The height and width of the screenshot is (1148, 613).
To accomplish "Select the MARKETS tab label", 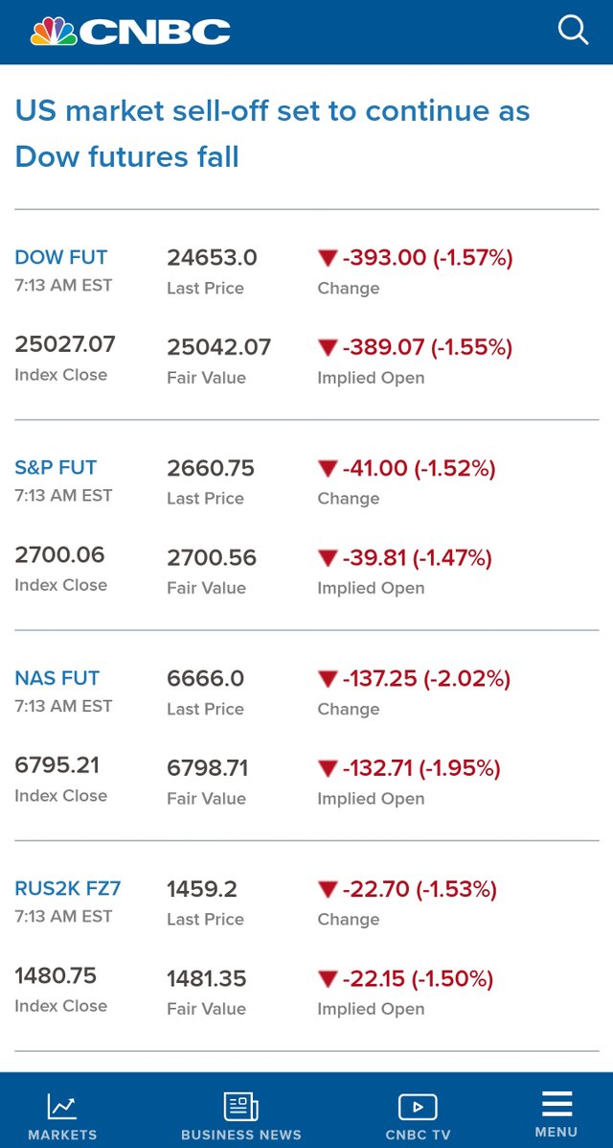I will (x=62, y=1135).
